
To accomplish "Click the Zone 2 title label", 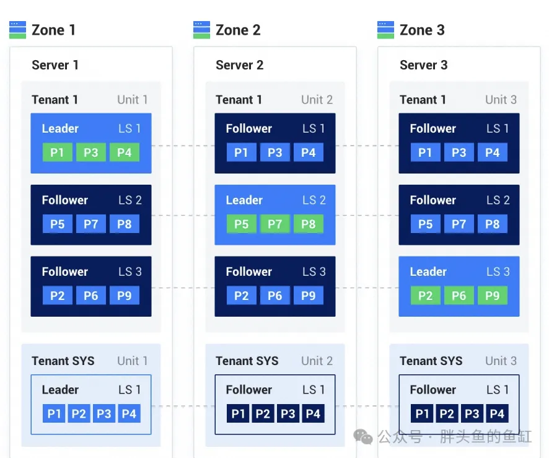I will click(x=238, y=30).
